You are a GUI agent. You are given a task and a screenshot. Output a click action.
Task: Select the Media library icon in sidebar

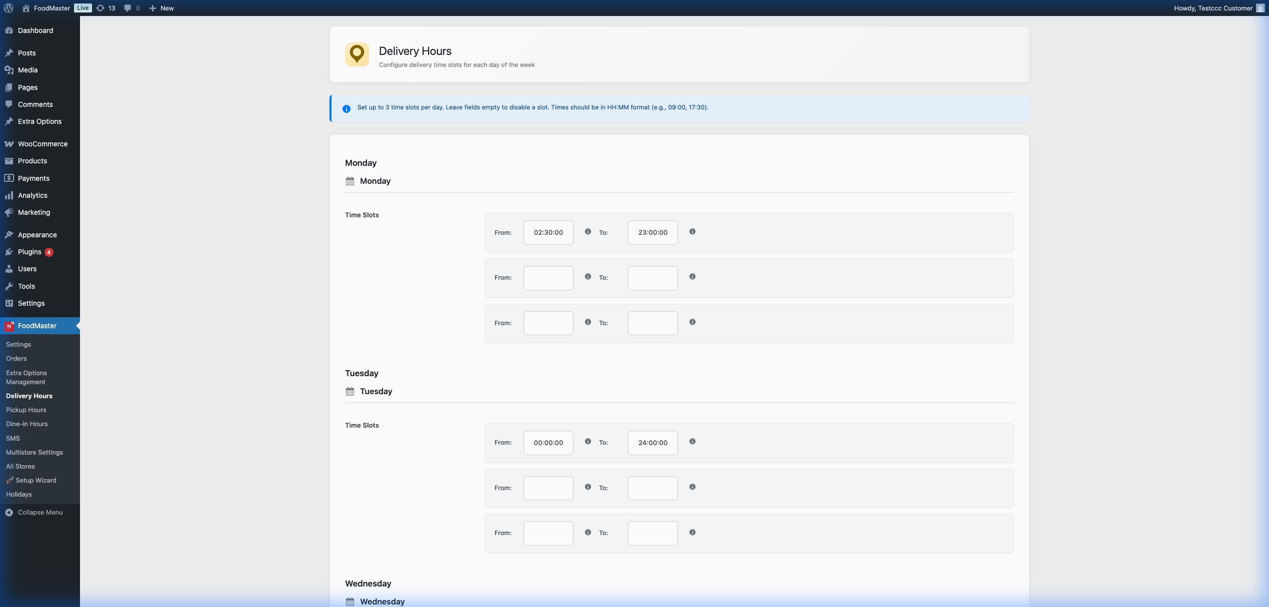9,70
